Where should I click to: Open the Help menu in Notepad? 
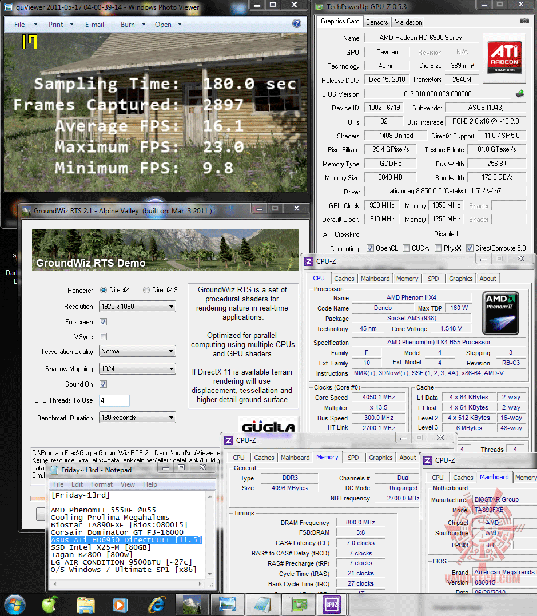pos(150,484)
